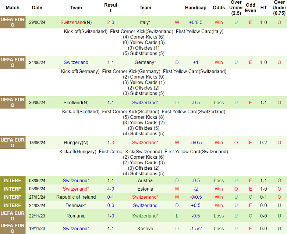Viewport: 287px width, 234px height.
Task: Click the Handicap column header
Action: pos(195,8)
